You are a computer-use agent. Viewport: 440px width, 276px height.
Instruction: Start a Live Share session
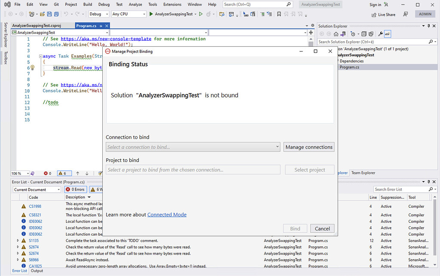(383, 14)
